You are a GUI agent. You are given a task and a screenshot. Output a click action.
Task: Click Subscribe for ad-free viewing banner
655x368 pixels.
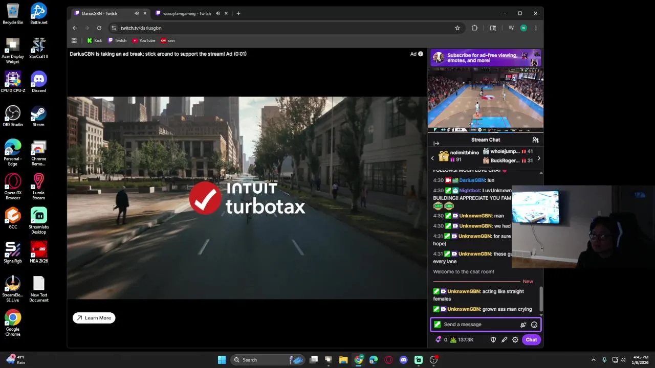(x=486, y=58)
